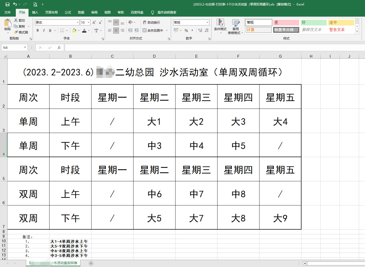
Task: Expand the 字体 font dialog launcher
Action: tap(103, 39)
